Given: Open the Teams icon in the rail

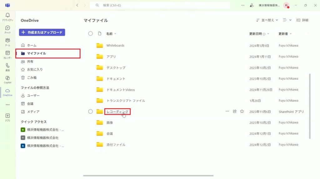Looking at the screenshot, I should point(7,42).
